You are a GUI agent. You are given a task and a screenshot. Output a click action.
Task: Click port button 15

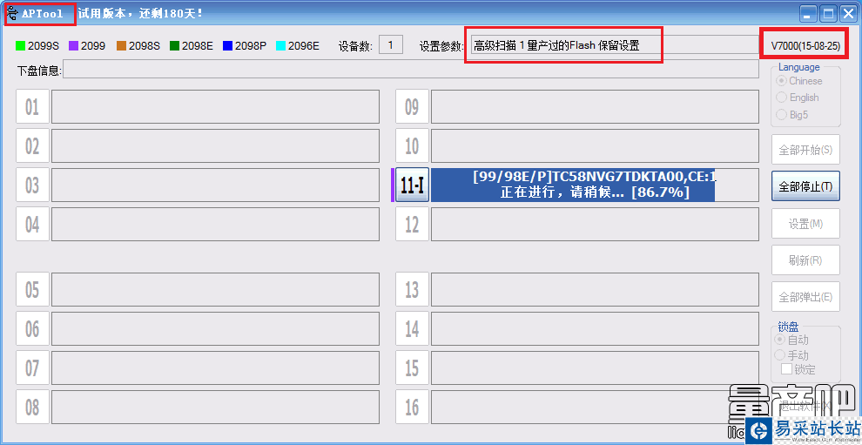413,367
